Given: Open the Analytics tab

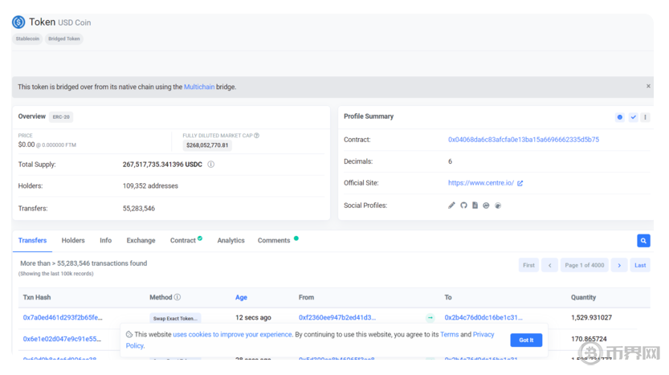Looking at the screenshot, I should pos(230,240).
